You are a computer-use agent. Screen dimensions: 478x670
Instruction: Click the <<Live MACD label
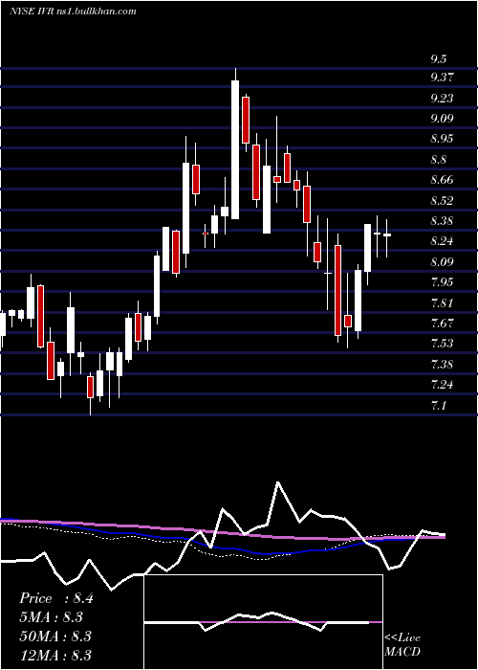point(402,645)
